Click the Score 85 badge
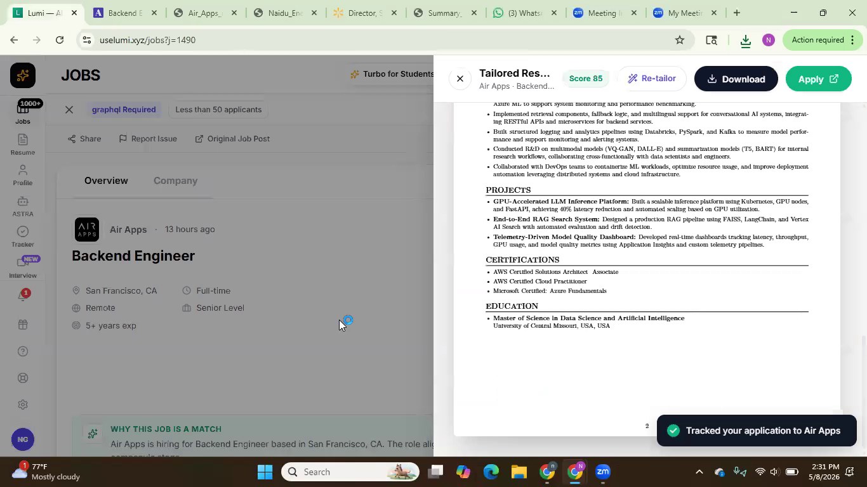Image resolution: width=867 pixels, height=487 pixels. [x=585, y=79]
